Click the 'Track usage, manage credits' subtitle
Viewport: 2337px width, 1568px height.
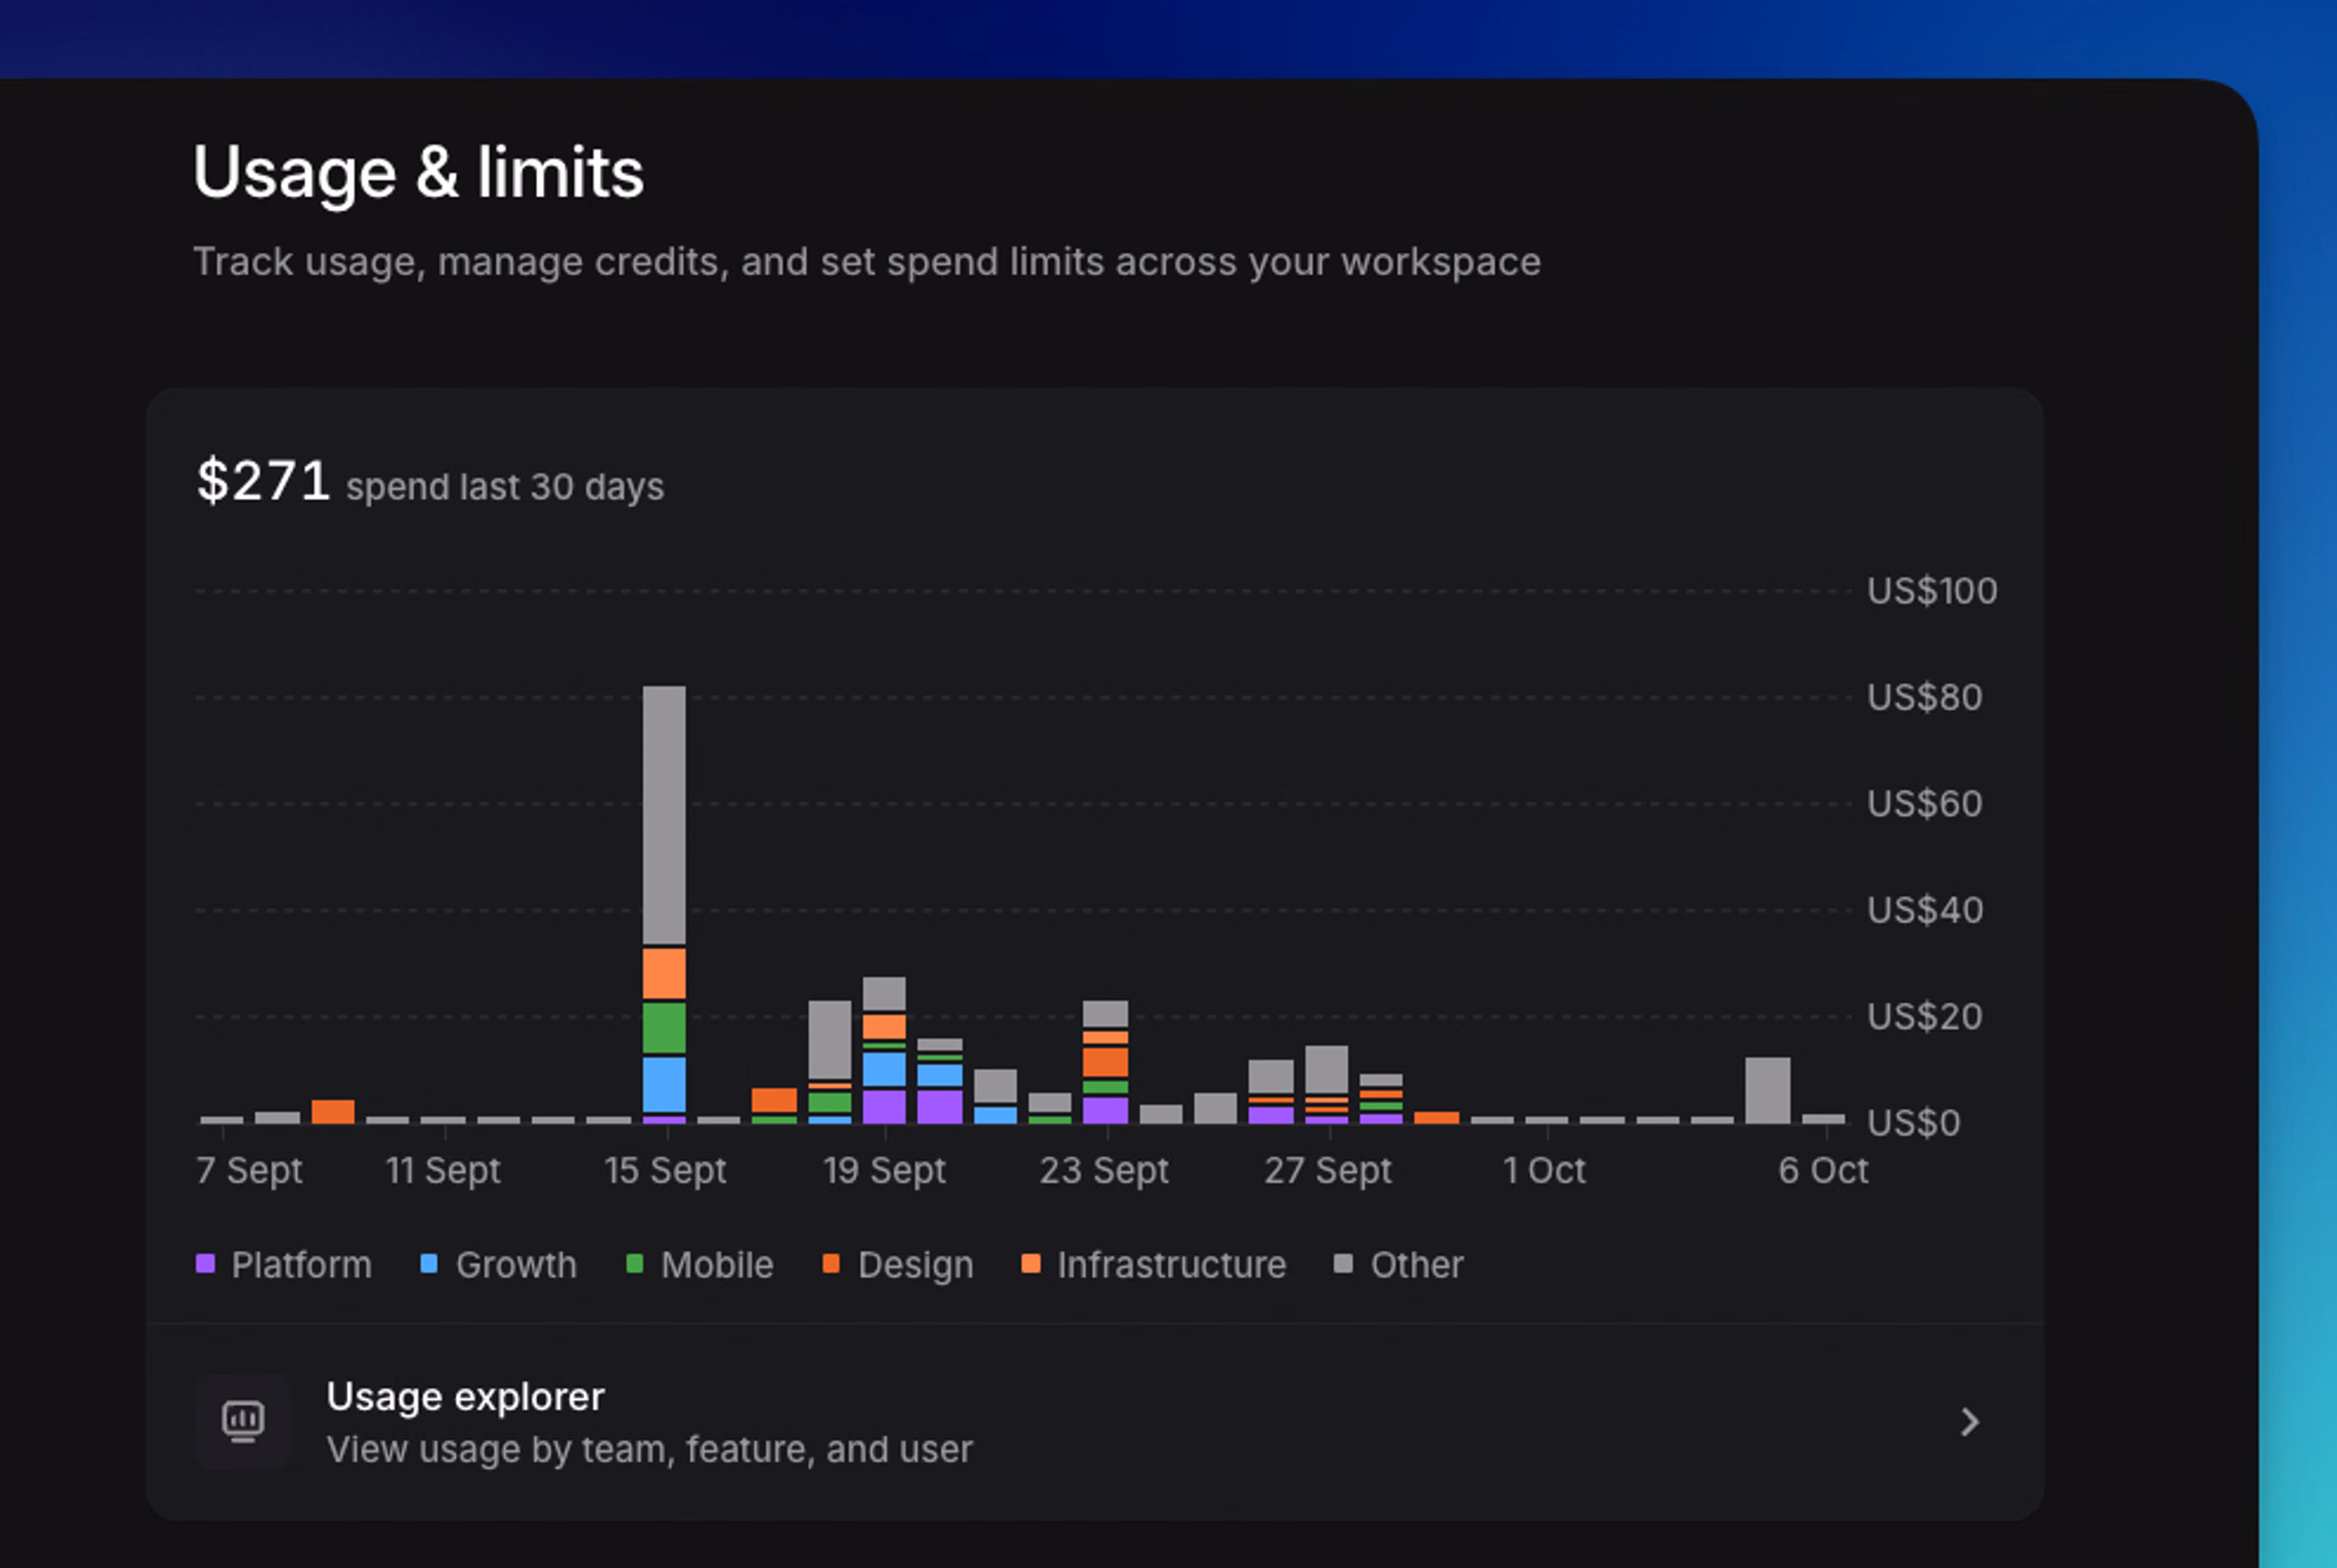pos(867,262)
